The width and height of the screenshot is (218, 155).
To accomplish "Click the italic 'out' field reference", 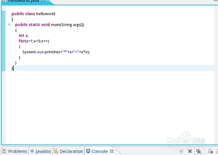I will click(40, 52).
